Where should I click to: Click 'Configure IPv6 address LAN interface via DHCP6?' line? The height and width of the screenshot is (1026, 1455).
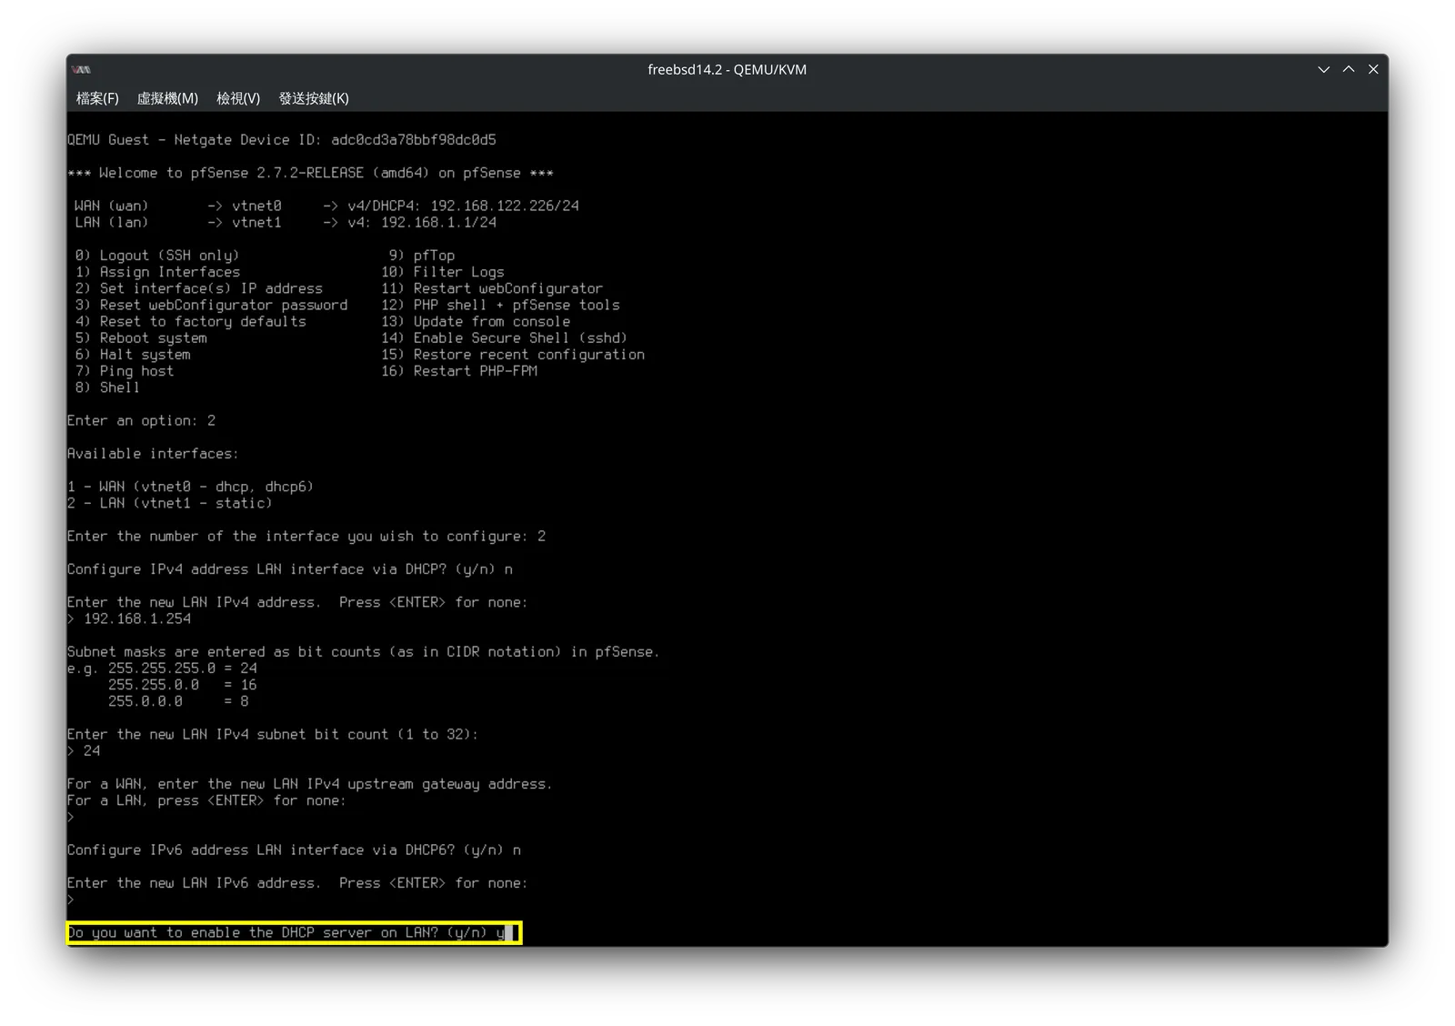coord(294,850)
